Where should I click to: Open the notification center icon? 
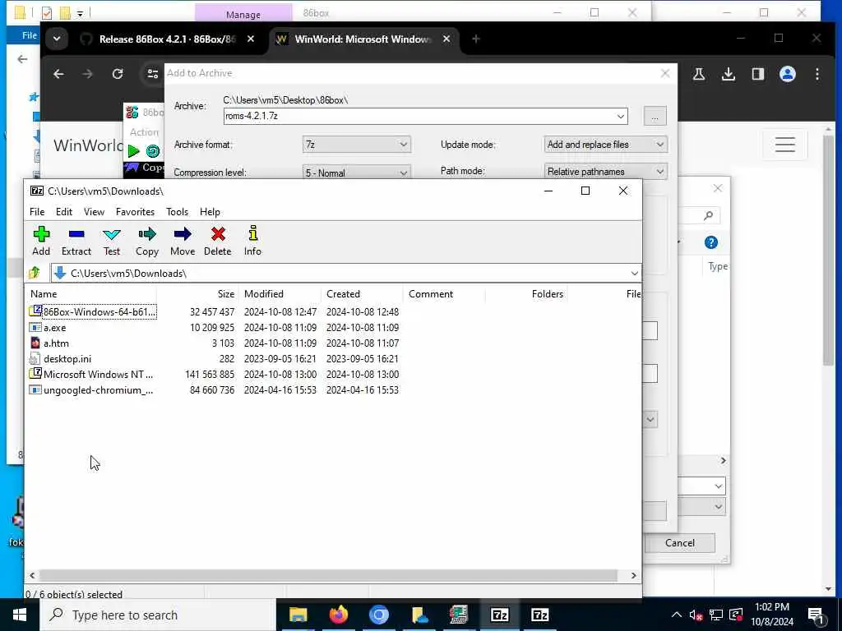[x=815, y=615]
